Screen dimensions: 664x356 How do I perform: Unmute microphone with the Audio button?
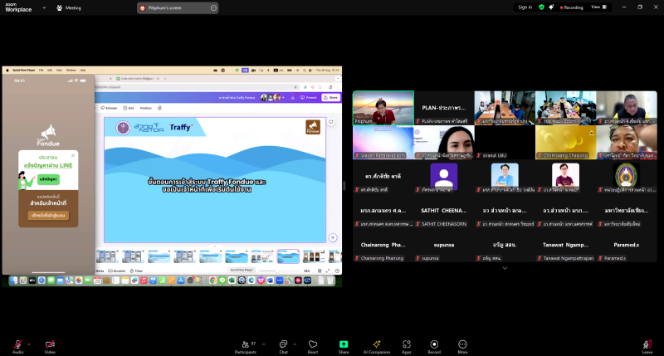pyautogui.click(x=17, y=344)
